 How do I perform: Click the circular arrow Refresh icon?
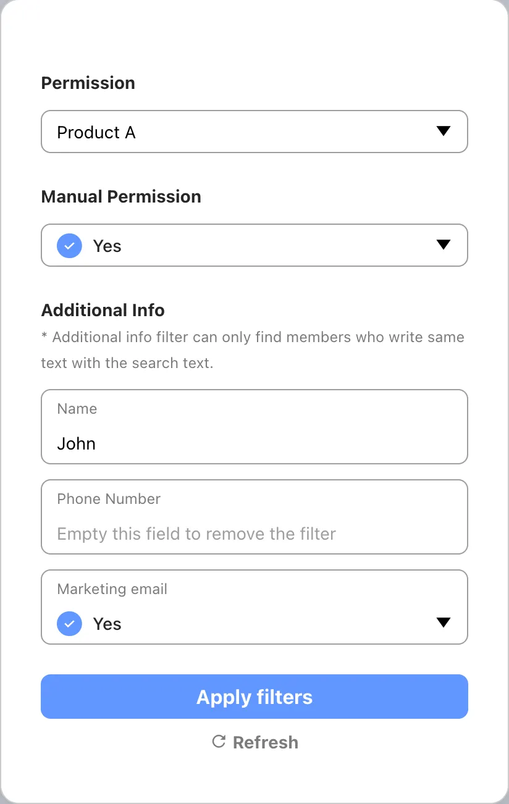coord(219,742)
